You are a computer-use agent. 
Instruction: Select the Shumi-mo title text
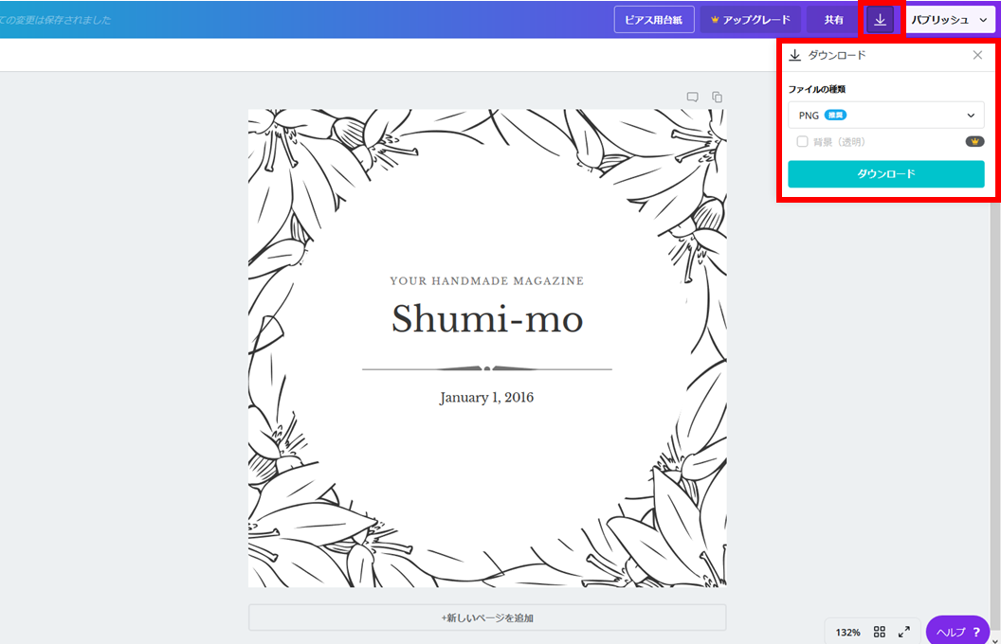[487, 319]
